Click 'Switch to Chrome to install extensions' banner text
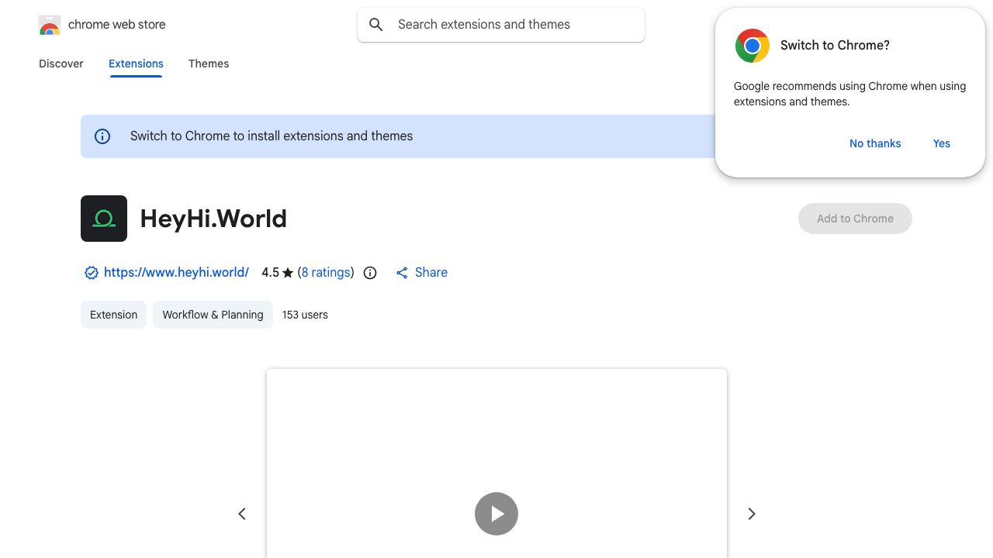The height and width of the screenshot is (558, 993). pos(272,136)
